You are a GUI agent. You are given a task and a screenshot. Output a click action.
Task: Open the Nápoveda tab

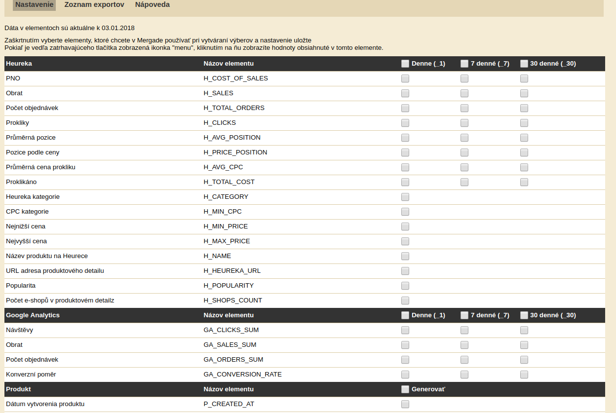[x=153, y=4]
